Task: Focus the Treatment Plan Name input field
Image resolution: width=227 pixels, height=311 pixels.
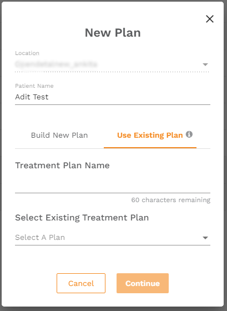Action: tap(113, 184)
